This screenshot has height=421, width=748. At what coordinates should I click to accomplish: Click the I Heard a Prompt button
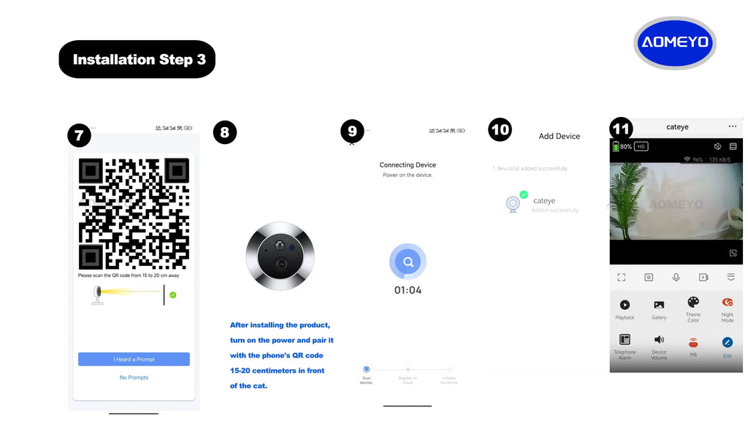[134, 360]
